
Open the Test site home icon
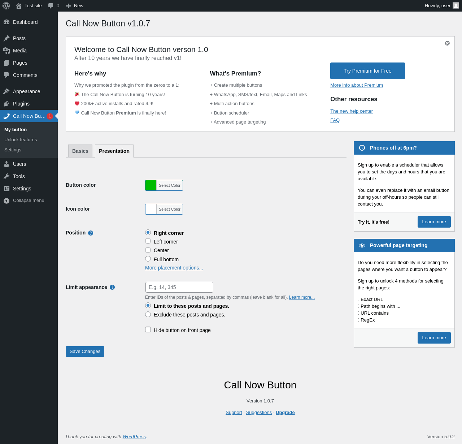click(x=19, y=6)
